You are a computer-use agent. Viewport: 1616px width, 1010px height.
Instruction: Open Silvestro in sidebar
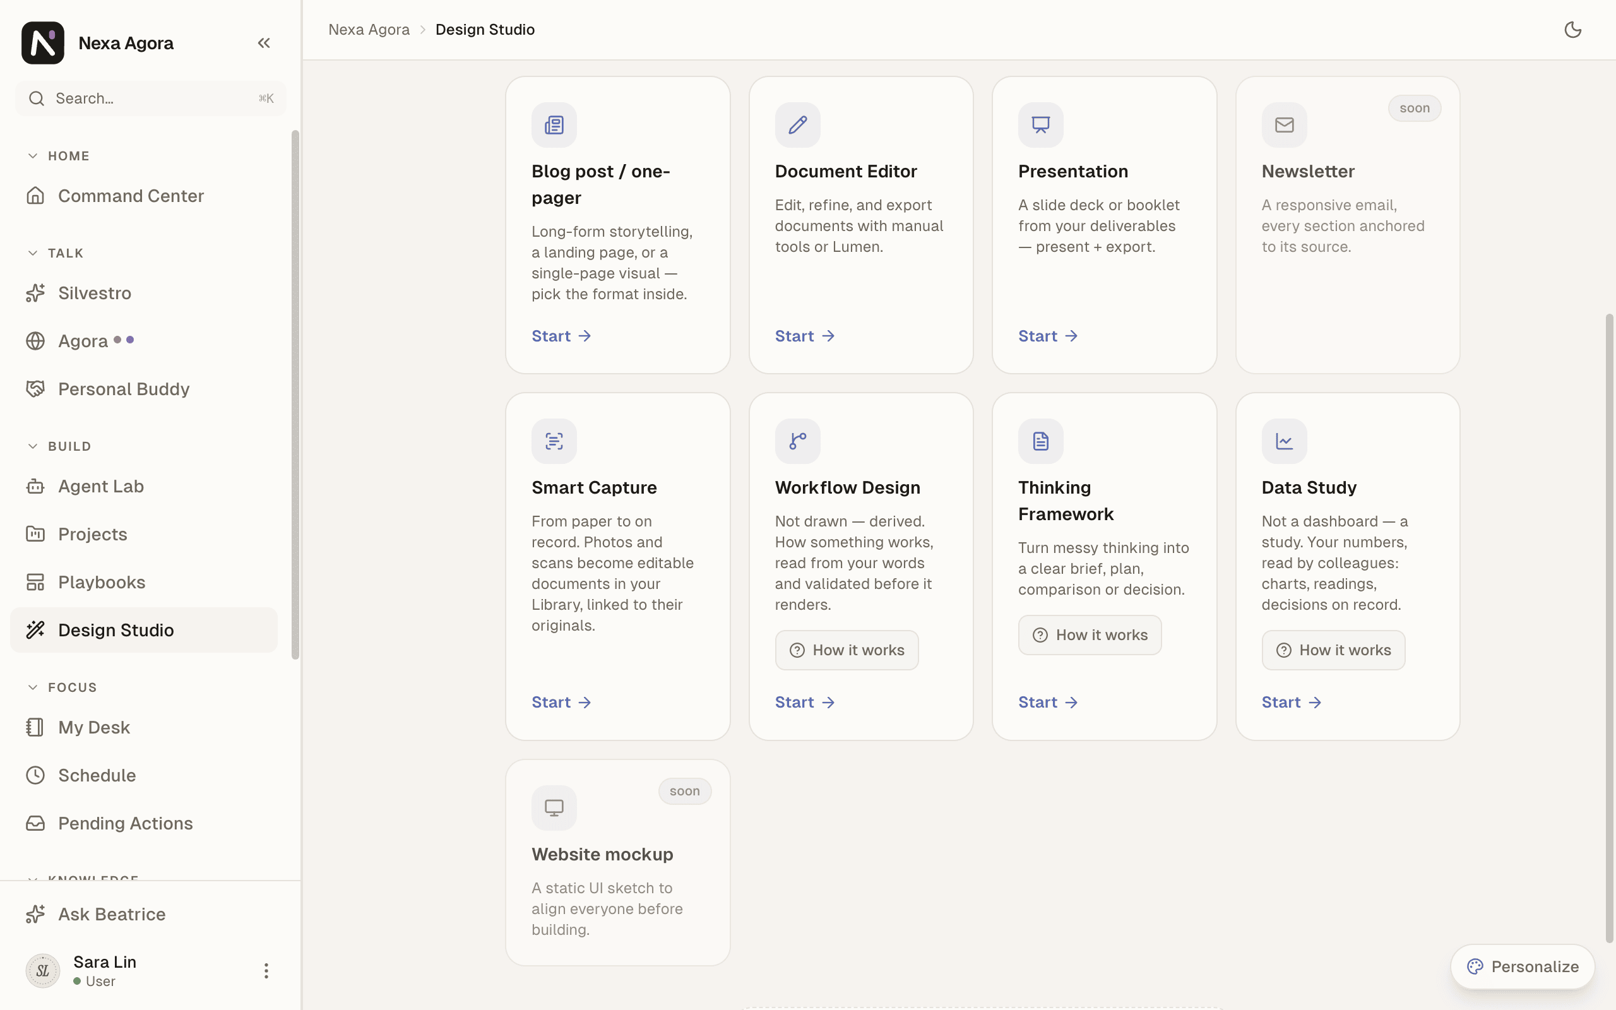tap(143, 294)
